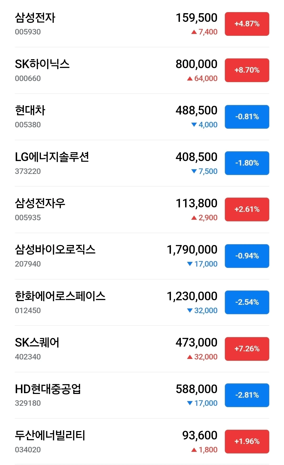The width and height of the screenshot is (284, 465).
Task: Click the red up arrow 1,800 change
Action: [x=204, y=450]
